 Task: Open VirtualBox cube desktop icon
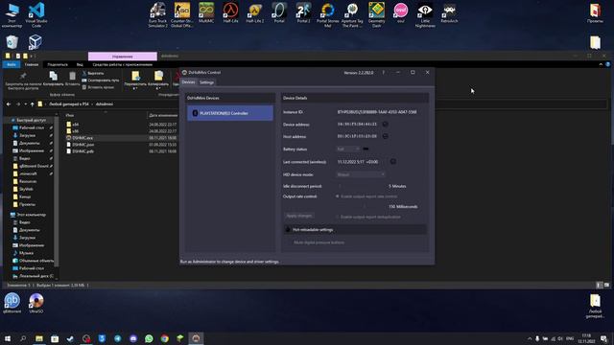tap(35, 42)
